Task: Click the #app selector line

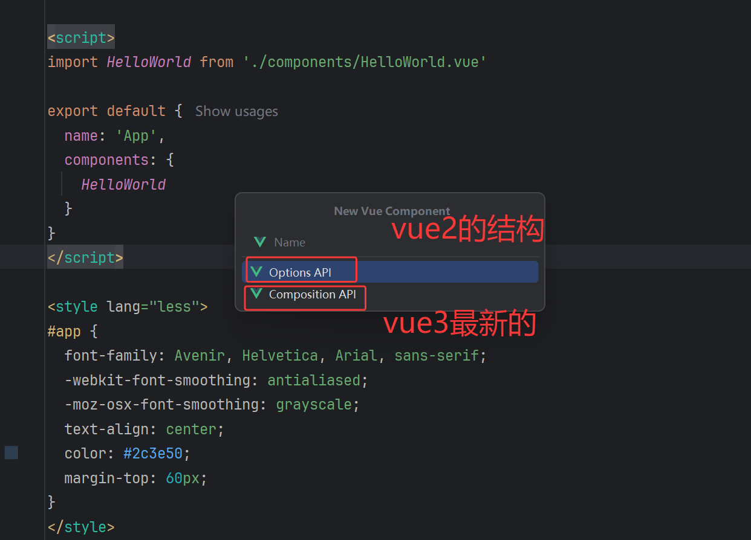Action: 73,332
